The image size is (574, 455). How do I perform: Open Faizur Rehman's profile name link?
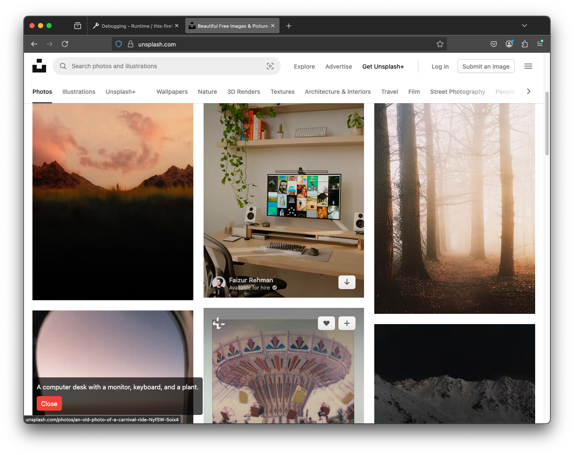point(251,280)
